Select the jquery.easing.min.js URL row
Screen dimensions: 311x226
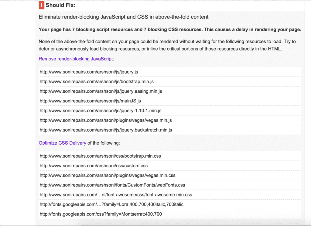pyautogui.click(x=101, y=91)
